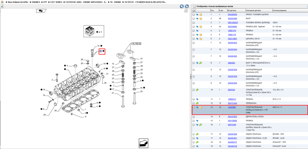The height and width of the screenshot is (149, 308).
Task: Open F2CFE614C A002 engine breadcrumb
Action: pyautogui.click(x=86, y=2)
